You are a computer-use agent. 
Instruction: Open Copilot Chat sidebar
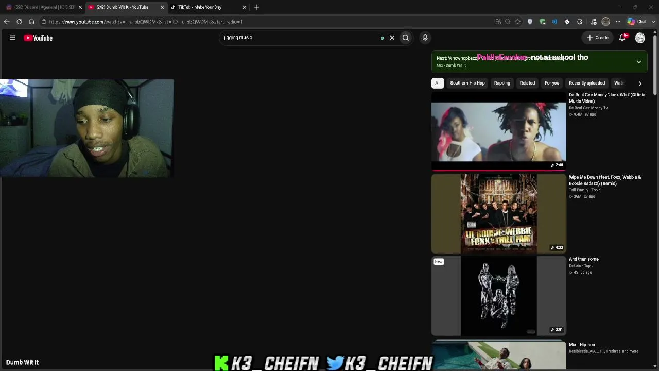point(636,22)
